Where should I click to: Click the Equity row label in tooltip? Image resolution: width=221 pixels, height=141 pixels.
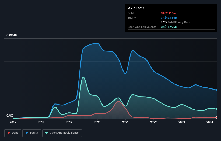132,18
